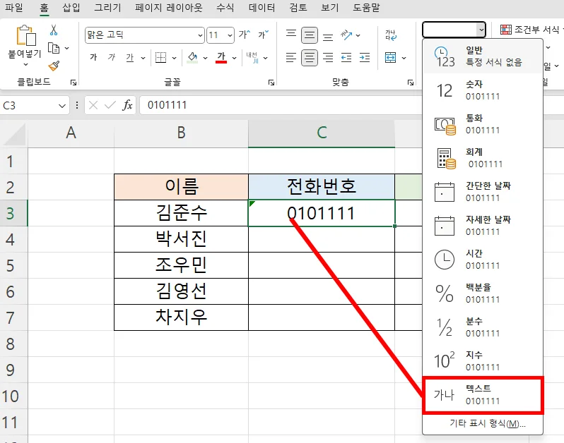Image resolution: width=564 pixels, height=443 pixels.
Task: Choose the 시간 time format
Action: [482, 259]
